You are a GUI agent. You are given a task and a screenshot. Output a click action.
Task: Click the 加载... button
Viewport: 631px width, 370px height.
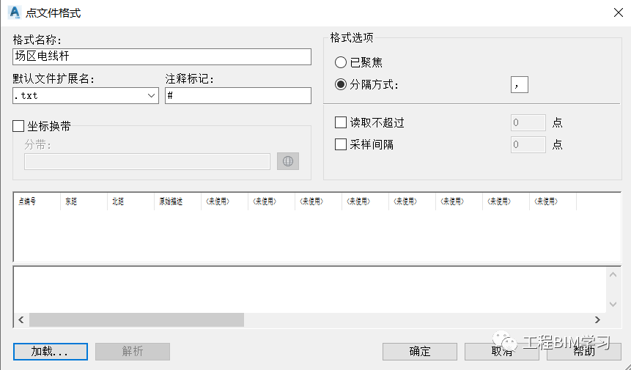51,352
